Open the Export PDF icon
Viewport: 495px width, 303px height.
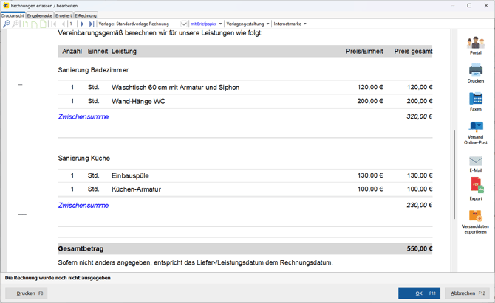pyautogui.click(x=476, y=189)
